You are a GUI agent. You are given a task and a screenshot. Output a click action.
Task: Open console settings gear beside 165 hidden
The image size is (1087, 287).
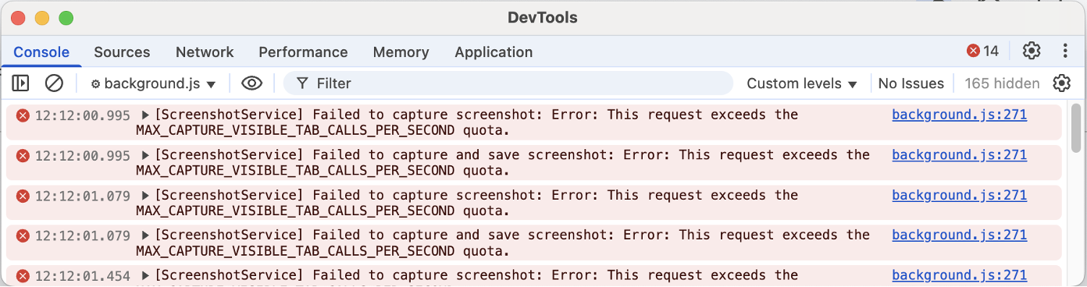coord(1061,83)
